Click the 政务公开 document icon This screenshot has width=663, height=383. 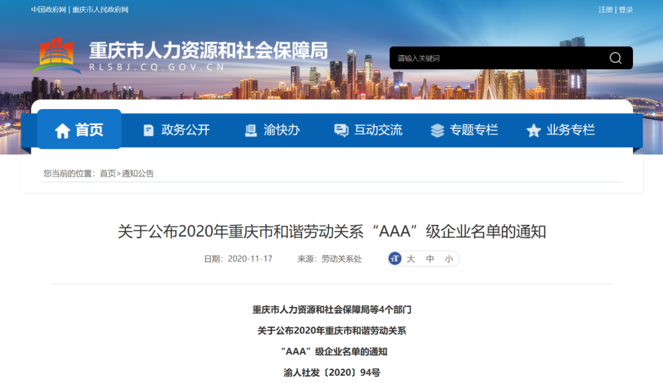point(149,131)
